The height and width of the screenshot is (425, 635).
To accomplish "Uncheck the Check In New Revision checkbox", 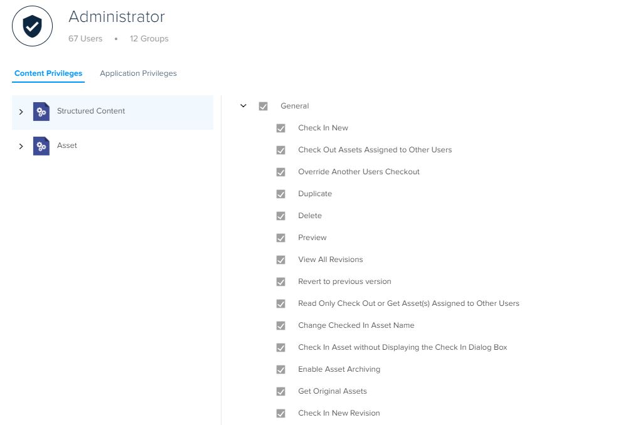I will coord(280,413).
